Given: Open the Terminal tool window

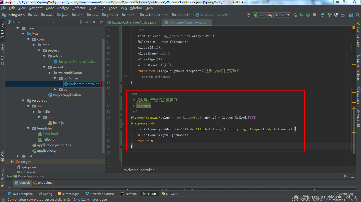Looking at the screenshot, I should (x=129, y=194).
